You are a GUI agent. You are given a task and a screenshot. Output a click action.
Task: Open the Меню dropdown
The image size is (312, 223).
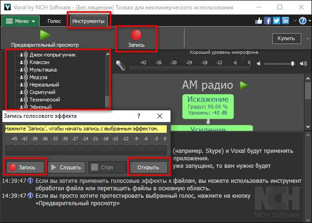[x=21, y=21]
